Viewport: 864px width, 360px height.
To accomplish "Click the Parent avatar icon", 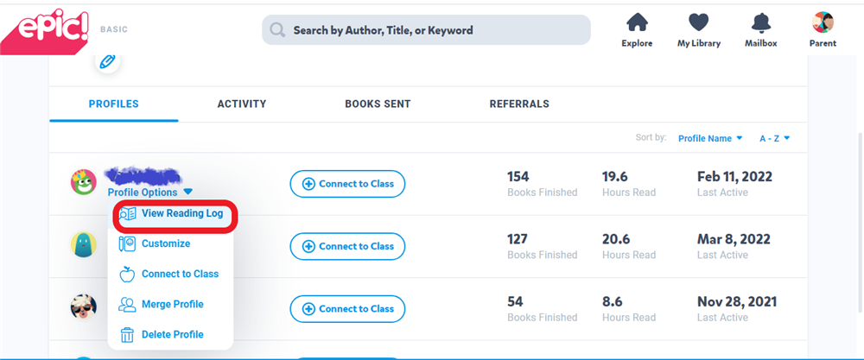I will (823, 22).
